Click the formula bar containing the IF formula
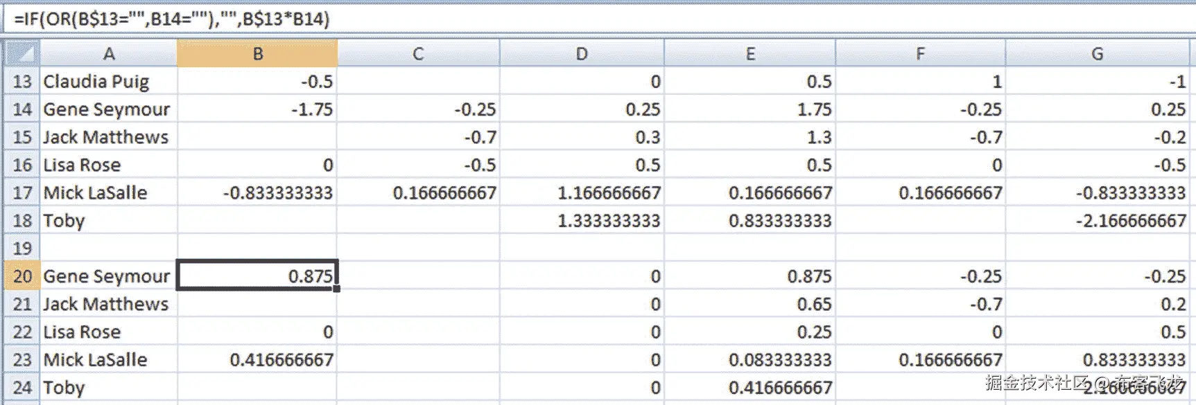This screenshot has height=405, width=1196. pyautogui.click(x=600, y=19)
